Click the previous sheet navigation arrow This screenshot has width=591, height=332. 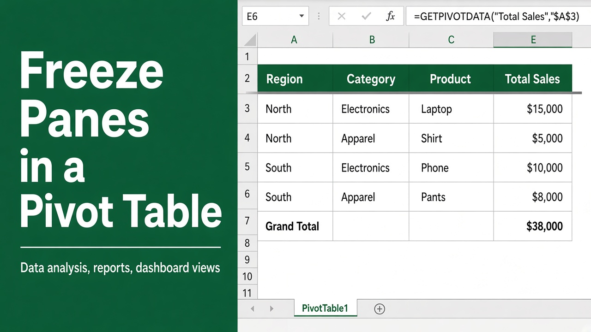click(253, 309)
